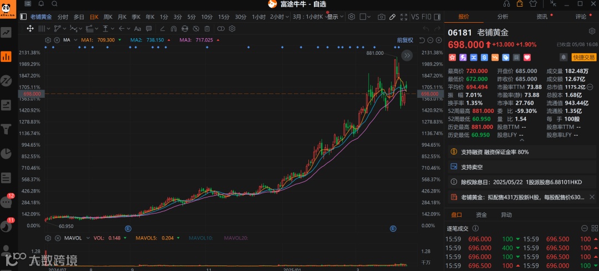Open the news list icon in title bar

point(28,4)
